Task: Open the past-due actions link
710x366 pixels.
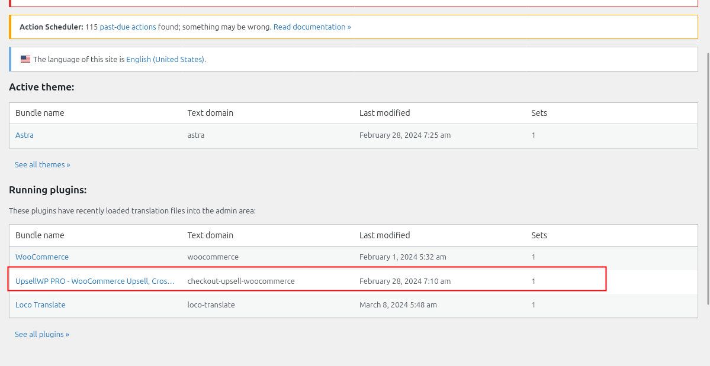Action: point(128,27)
